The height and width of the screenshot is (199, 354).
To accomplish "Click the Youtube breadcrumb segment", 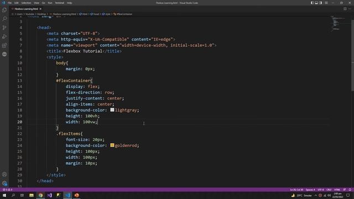I will point(29,14).
